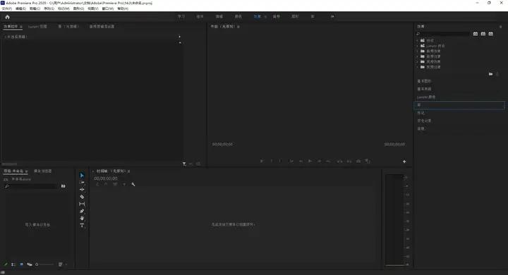Select the Type tool
Screen dimensions: 508x275
pos(82,225)
